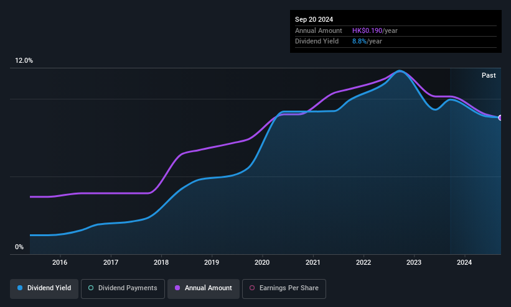The image size is (511, 307).
Task: Select the 2018 x-axis label
Action: (x=161, y=262)
